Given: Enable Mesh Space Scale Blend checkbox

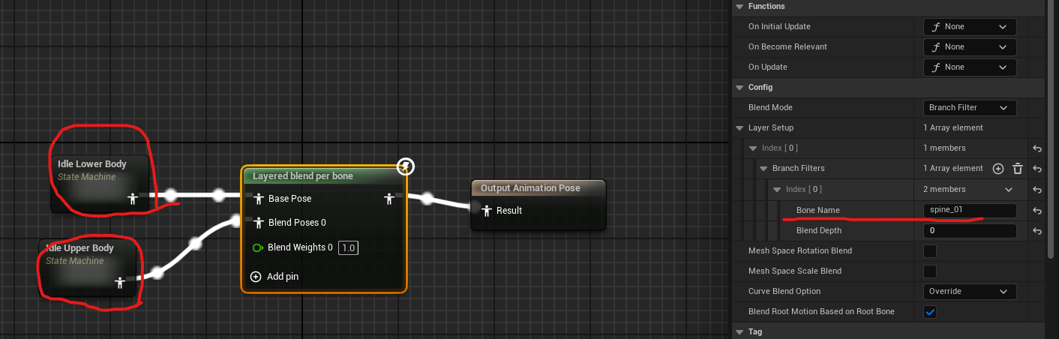Looking at the screenshot, I should pos(930,271).
